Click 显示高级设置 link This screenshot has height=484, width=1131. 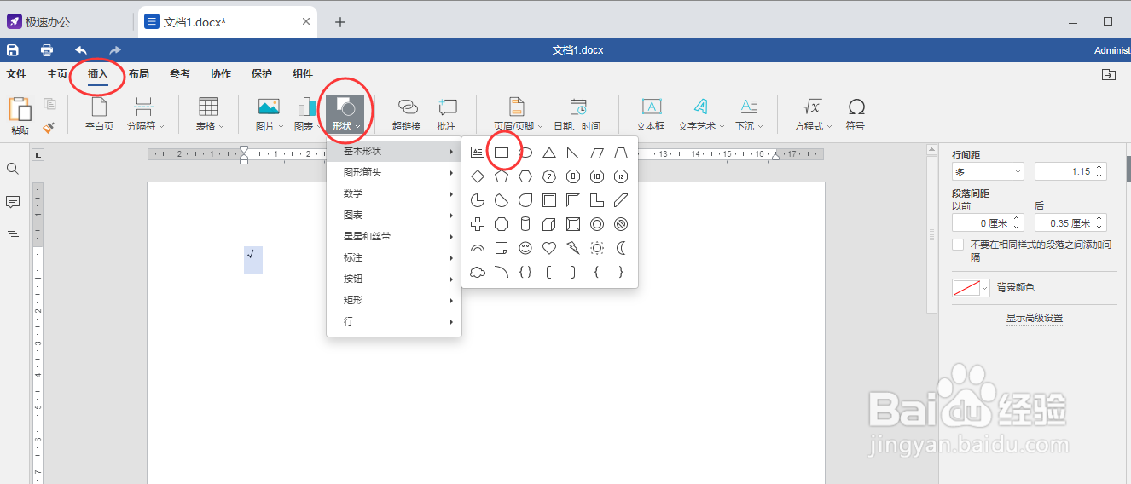[x=1034, y=318]
